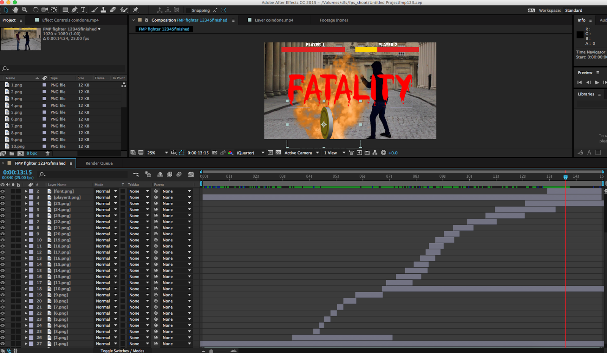
Task: Open the Libraries panel tab
Action: [586, 94]
